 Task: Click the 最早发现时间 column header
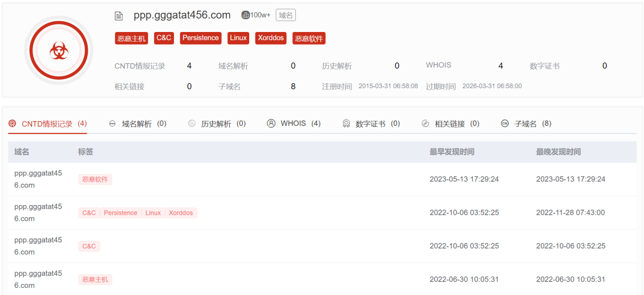pyautogui.click(x=452, y=152)
